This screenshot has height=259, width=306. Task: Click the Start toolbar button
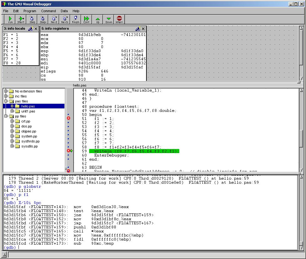pos(21,19)
